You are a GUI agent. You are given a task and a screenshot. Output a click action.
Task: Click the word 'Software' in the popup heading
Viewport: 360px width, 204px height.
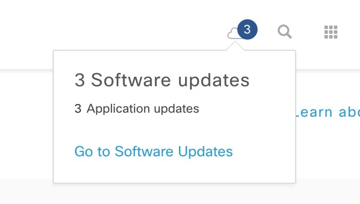[131, 80]
